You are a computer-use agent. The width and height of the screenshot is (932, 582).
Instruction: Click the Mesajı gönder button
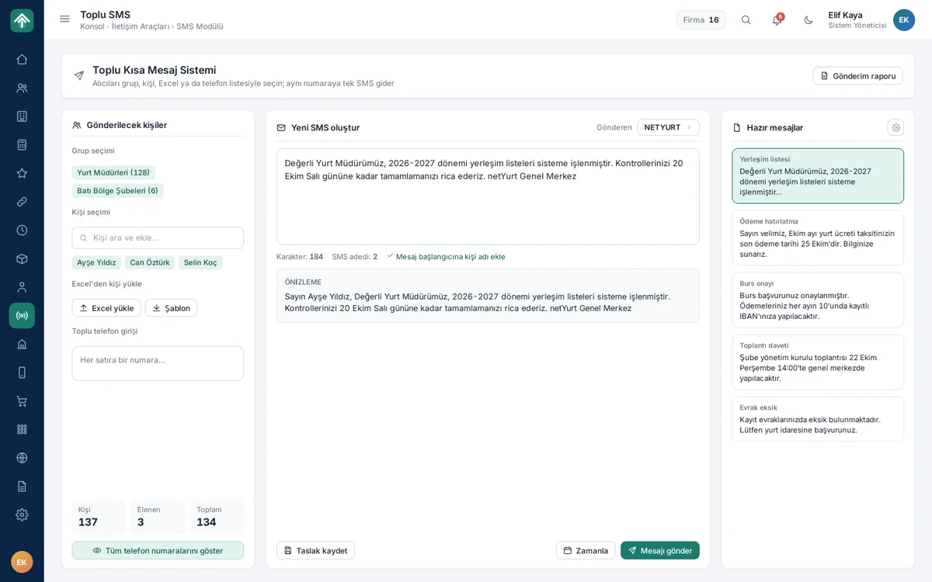point(659,550)
